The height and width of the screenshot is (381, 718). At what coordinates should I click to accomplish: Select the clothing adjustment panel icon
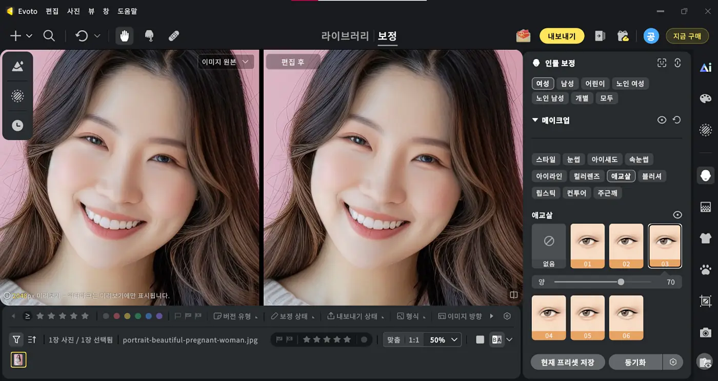tap(705, 238)
